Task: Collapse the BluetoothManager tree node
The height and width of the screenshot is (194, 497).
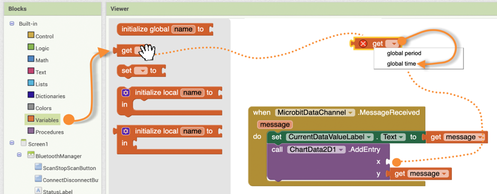Action: pyautogui.click(x=19, y=155)
